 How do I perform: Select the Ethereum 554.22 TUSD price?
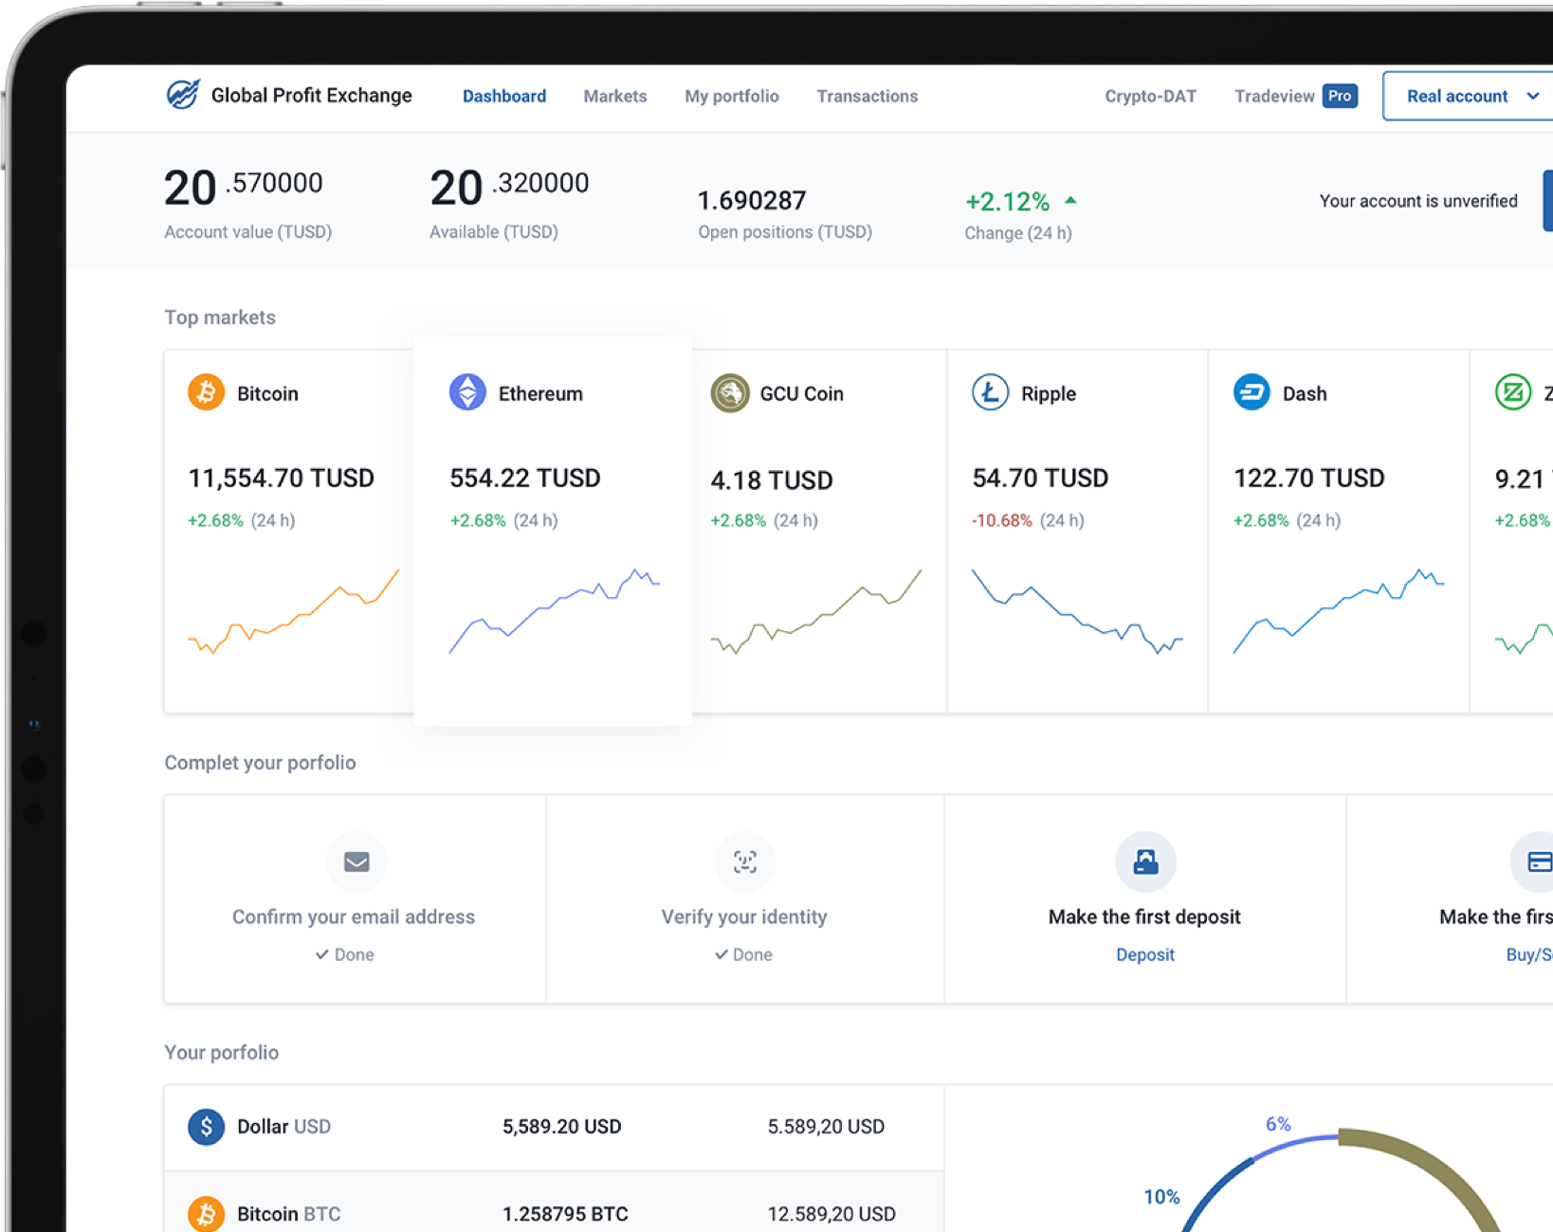[524, 478]
